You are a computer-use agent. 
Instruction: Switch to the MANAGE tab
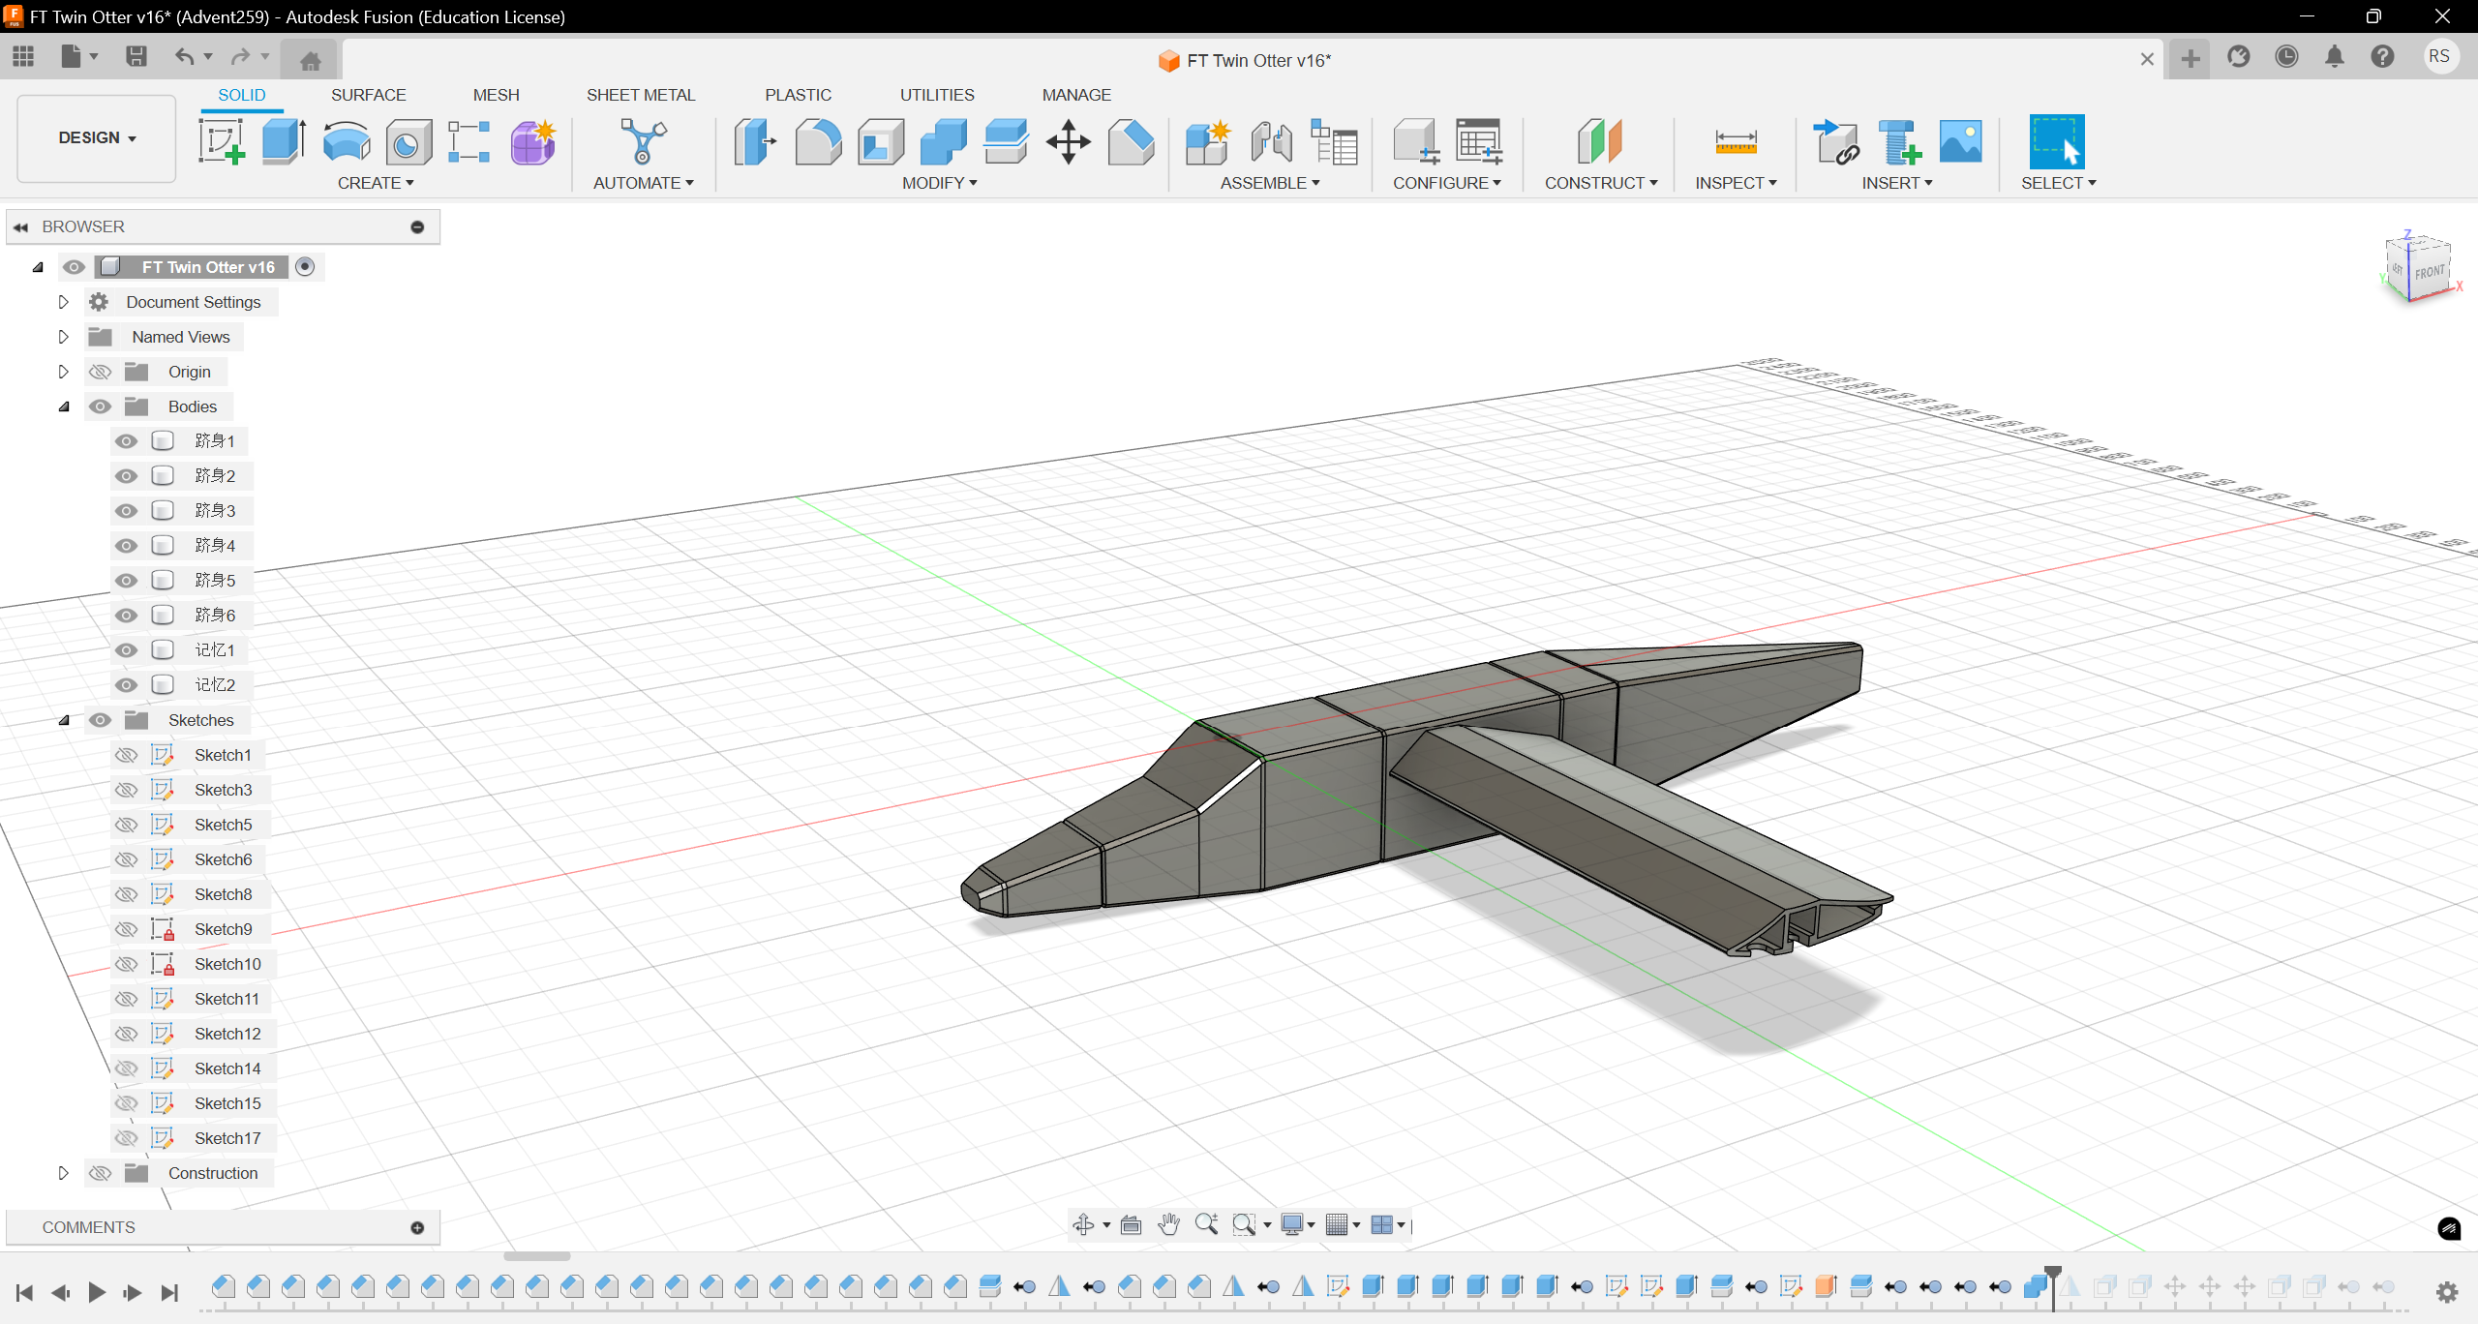click(x=1076, y=95)
